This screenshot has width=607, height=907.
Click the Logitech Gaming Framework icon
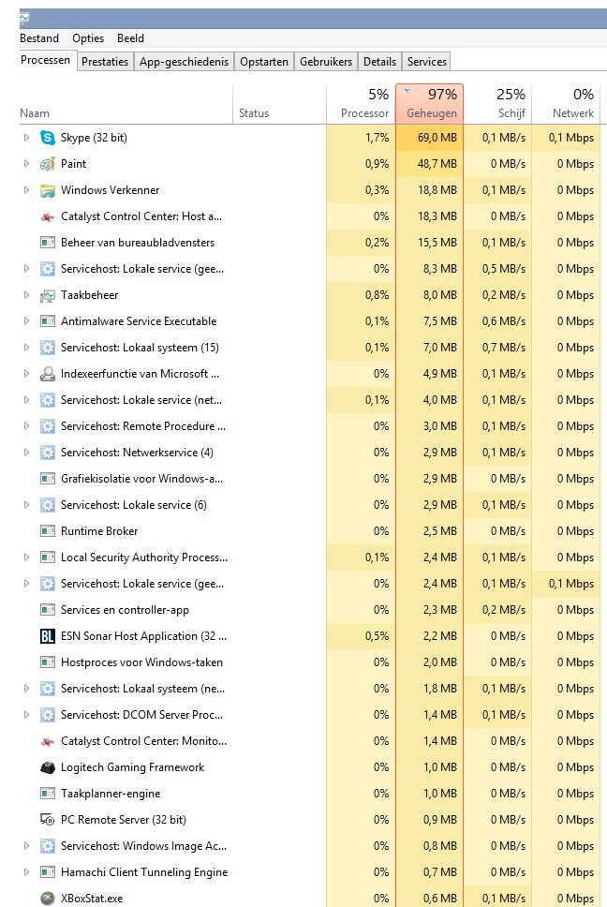pyautogui.click(x=48, y=767)
